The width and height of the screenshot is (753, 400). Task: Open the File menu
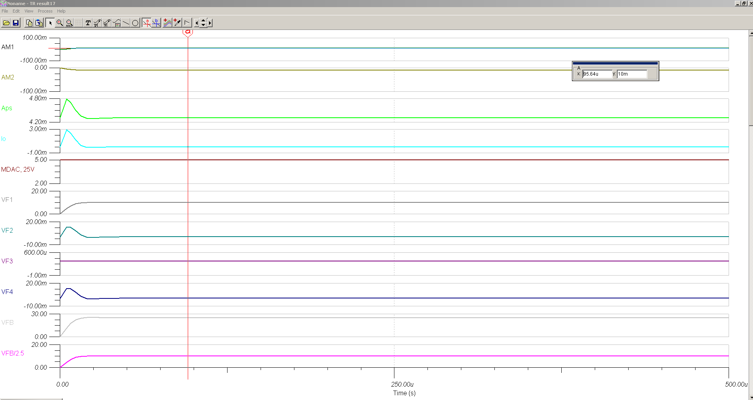click(5, 11)
